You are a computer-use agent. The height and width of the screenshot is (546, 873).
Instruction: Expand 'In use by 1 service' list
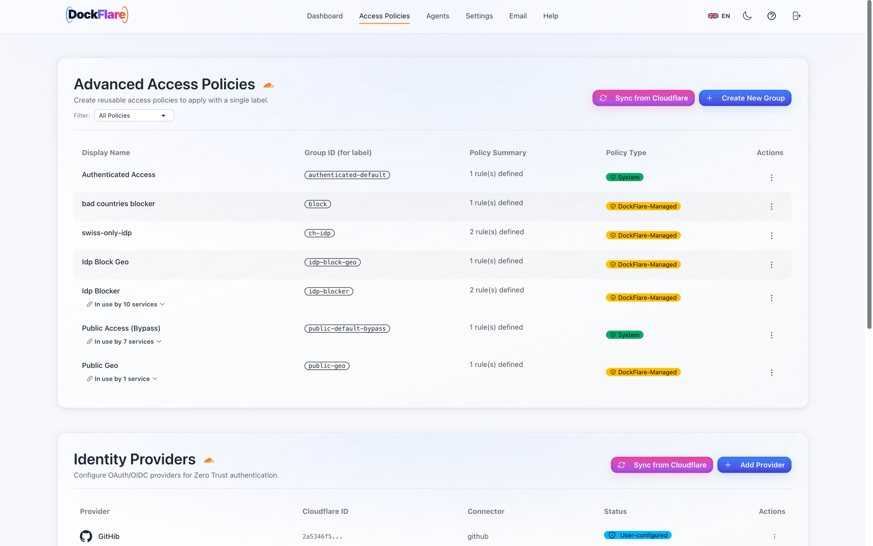click(122, 379)
